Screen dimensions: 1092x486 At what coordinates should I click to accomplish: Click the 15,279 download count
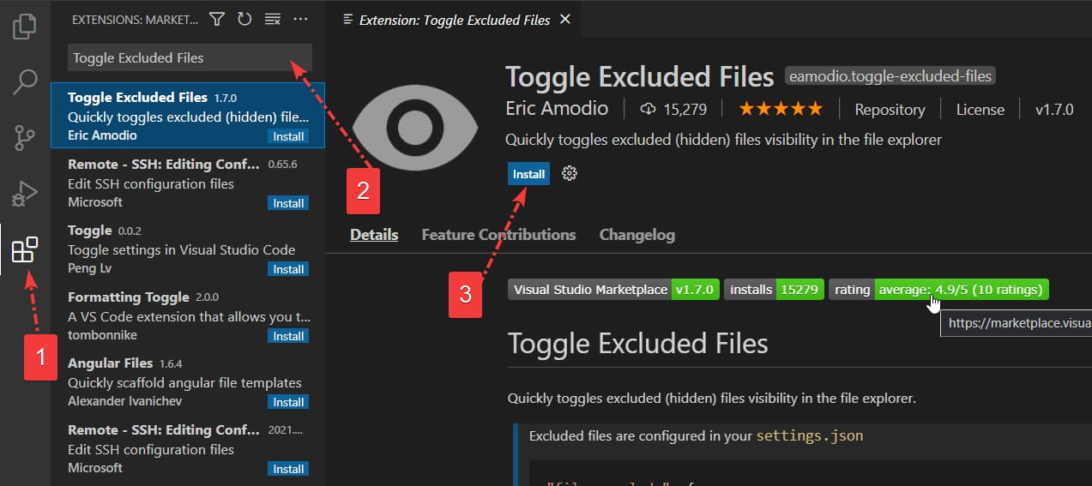click(x=672, y=110)
